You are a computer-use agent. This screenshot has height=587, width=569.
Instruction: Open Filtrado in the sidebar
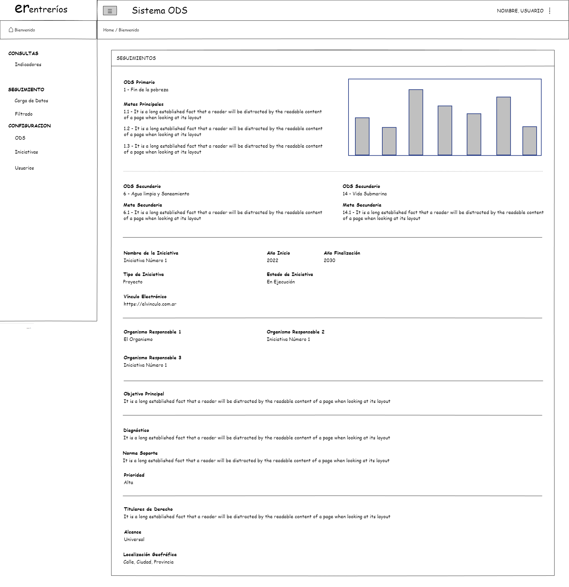point(24,114)
